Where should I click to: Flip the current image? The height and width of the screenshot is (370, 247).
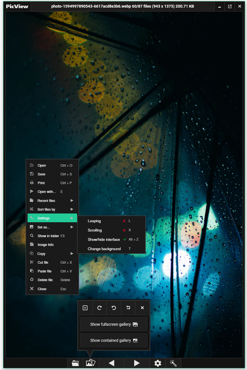(x=128, y=308)
